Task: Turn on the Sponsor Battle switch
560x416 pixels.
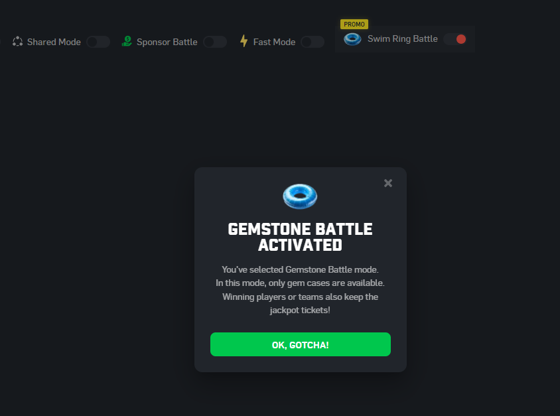Action: 215,42
